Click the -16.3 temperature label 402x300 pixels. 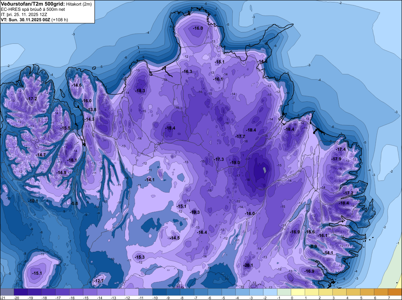point(187,72)
